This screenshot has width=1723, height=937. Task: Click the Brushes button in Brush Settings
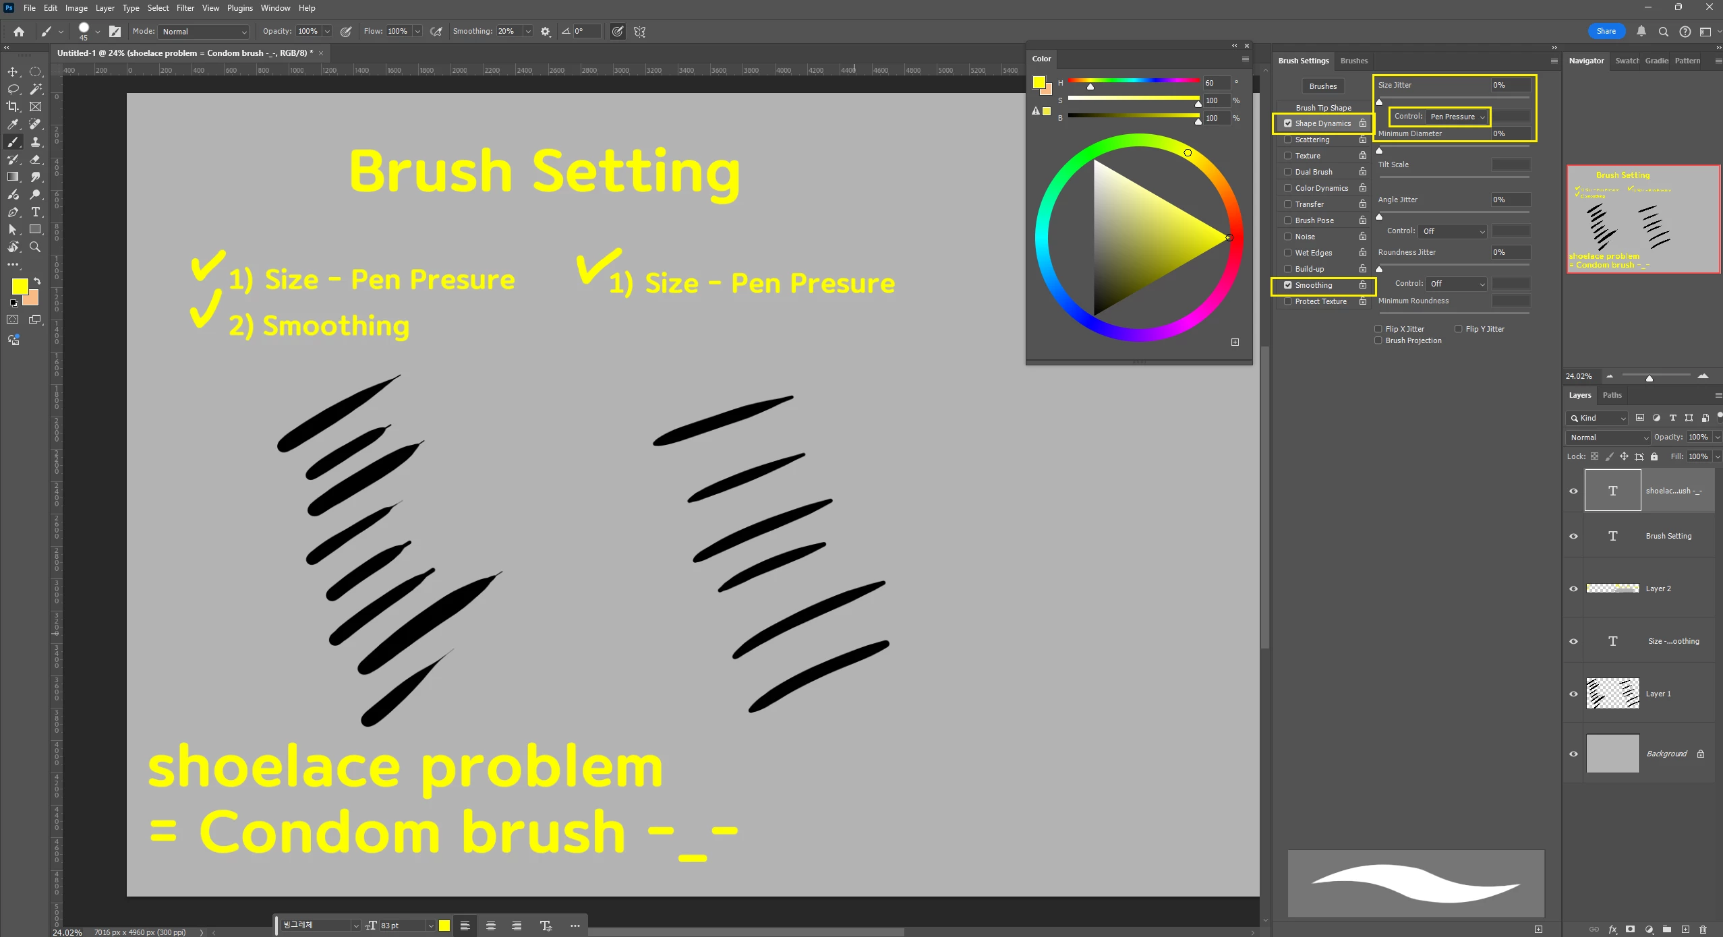click(1322, 86)
